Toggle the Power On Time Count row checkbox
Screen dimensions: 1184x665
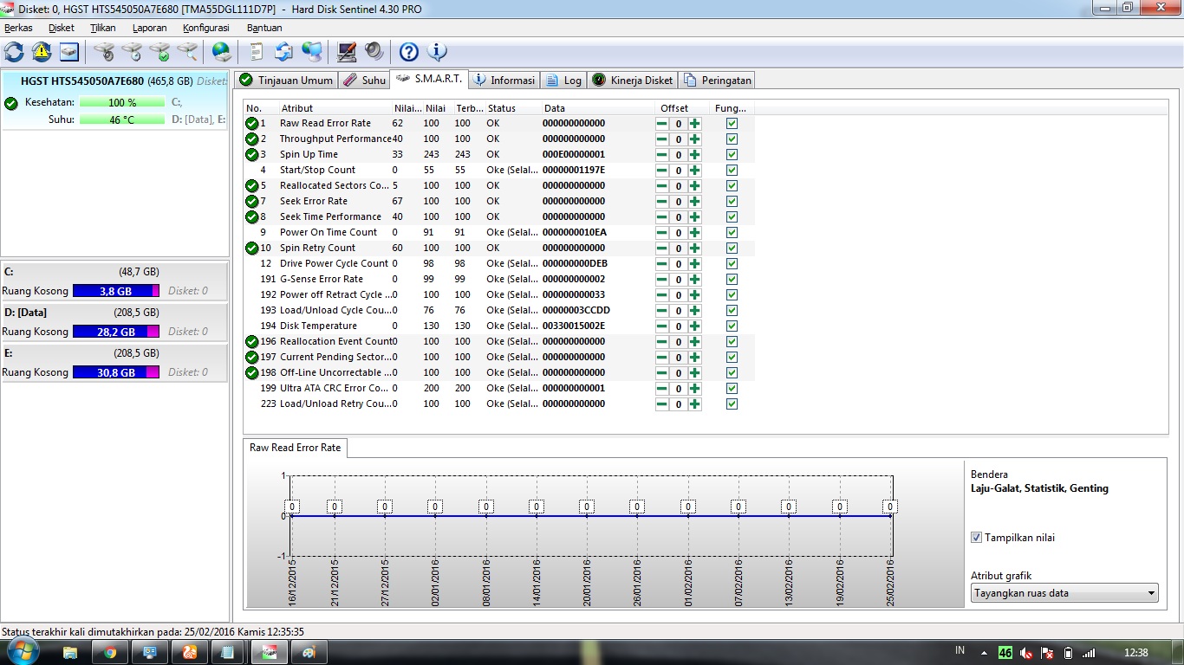point(732,232)
